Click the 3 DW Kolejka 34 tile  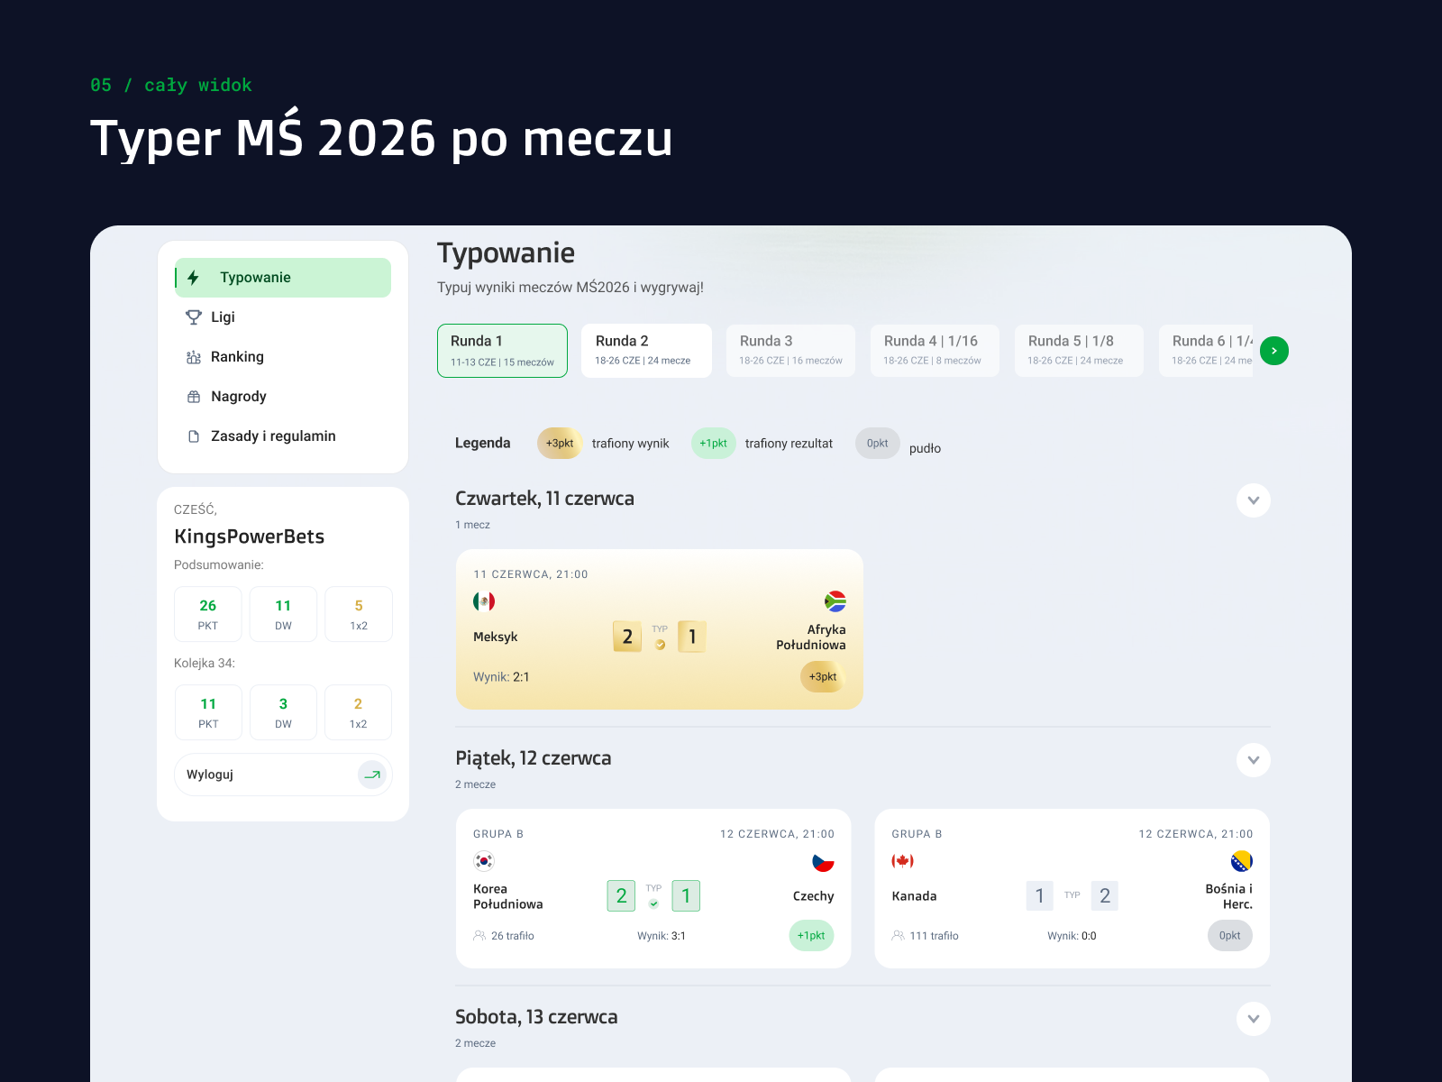point(283,712)
